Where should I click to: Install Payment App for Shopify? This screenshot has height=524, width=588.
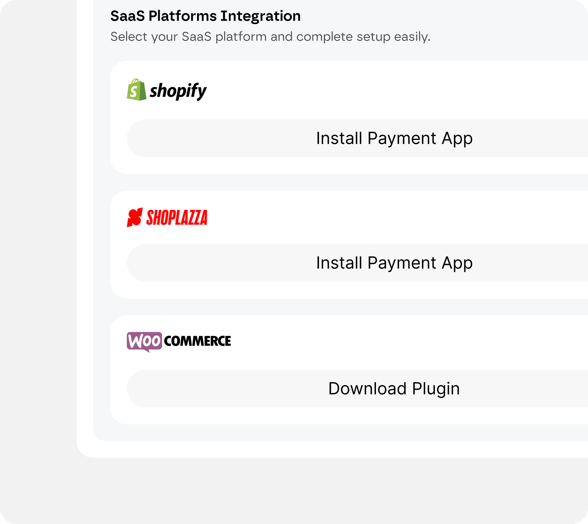coord(357,138)
